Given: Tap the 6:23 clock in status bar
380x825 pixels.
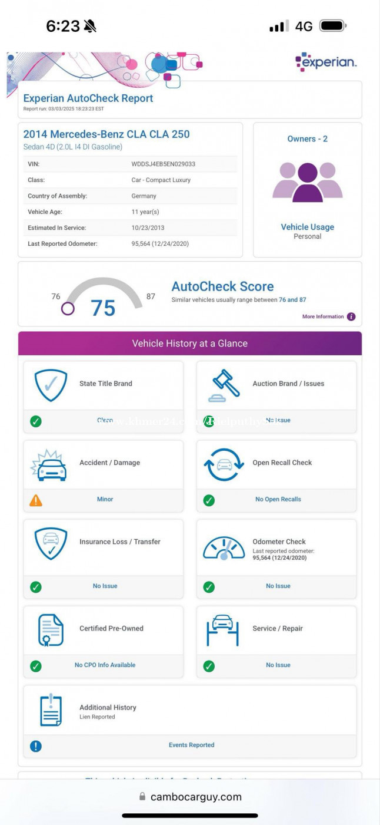Looking at the screenshot, I should coord(63,26).
